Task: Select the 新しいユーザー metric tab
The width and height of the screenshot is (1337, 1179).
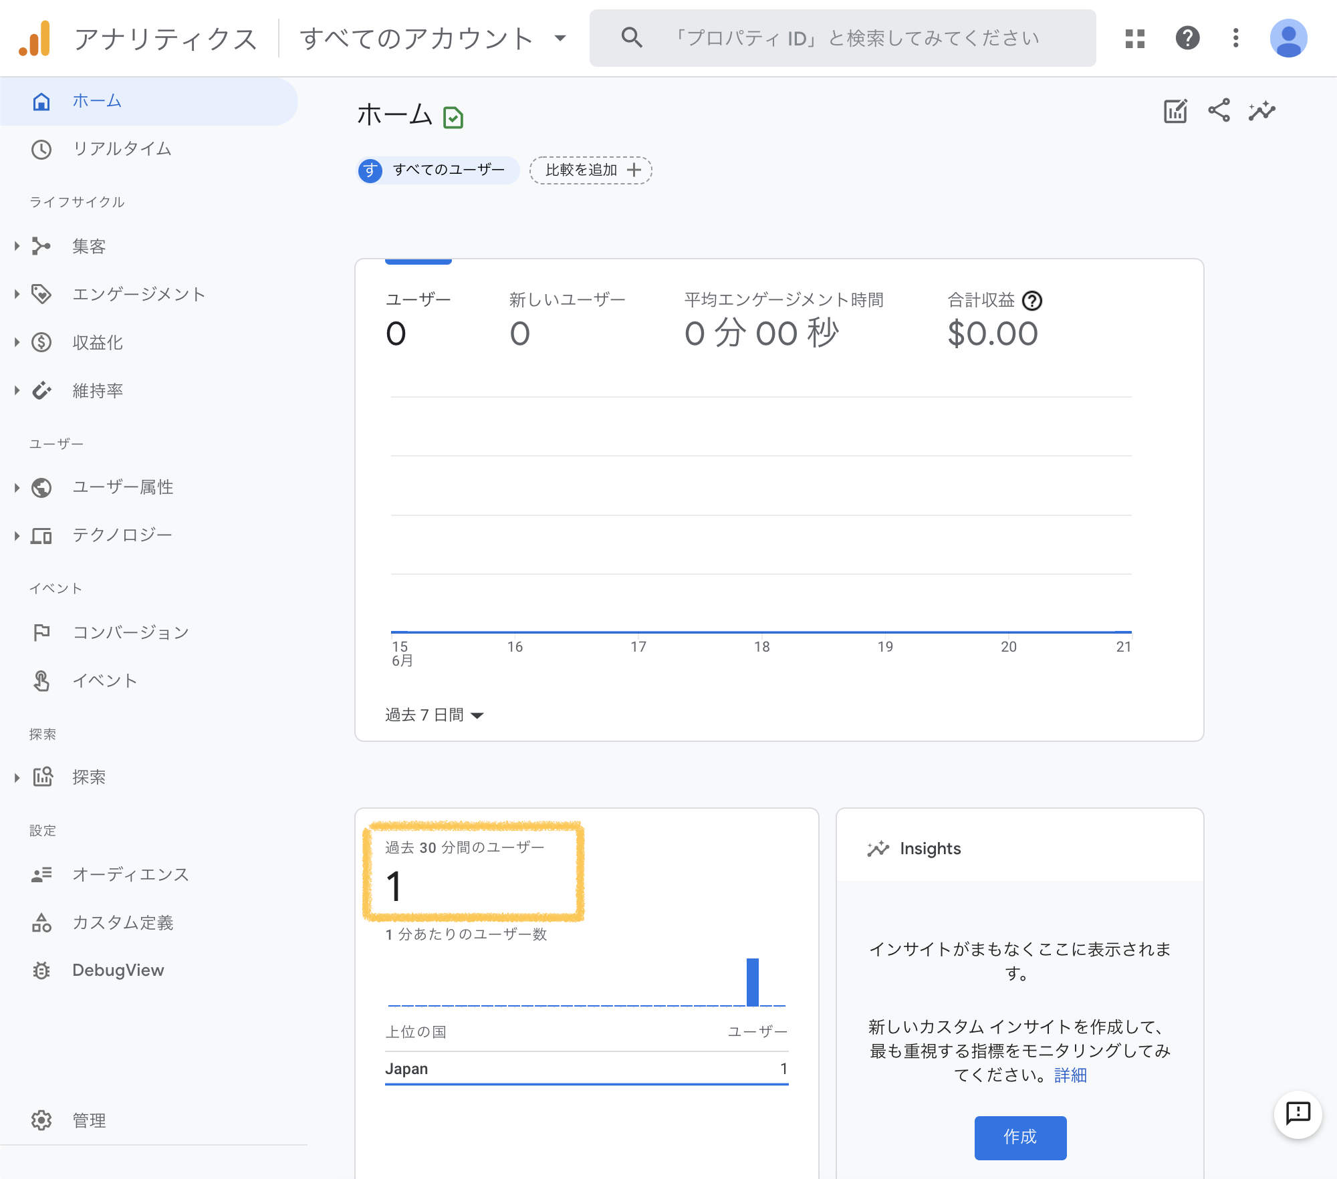Action: (568, 321)
